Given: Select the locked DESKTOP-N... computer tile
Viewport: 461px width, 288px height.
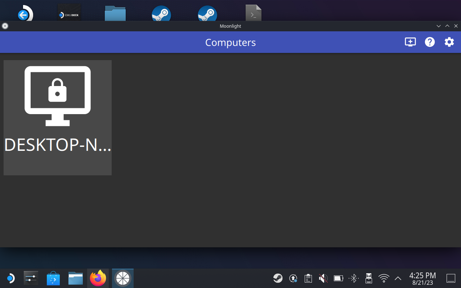Looking at the screenshot, I should pyautogui.click(x=58, y=117).
